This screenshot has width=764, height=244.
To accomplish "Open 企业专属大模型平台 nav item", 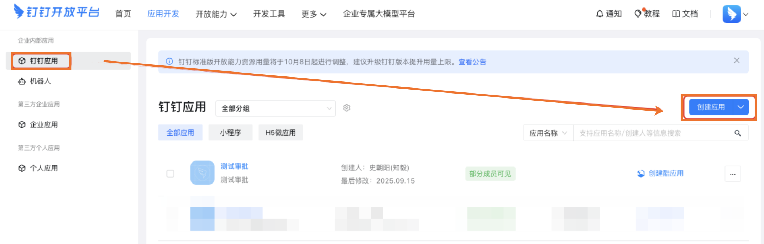I will point(379,14).
